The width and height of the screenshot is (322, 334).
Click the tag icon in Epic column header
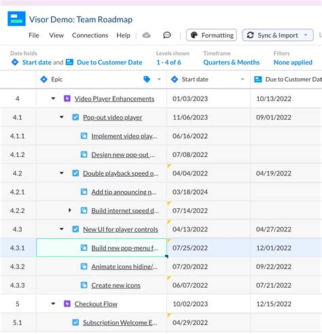(147, 79)
